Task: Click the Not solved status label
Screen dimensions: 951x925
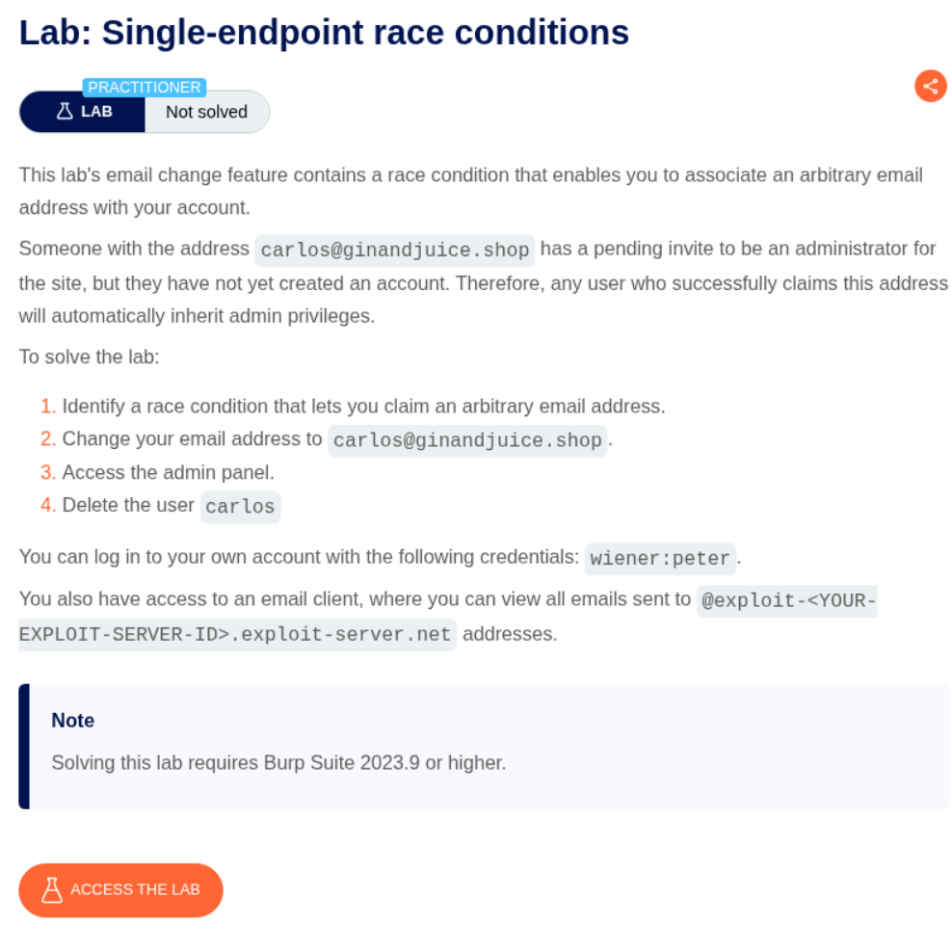Action: coord(206,112)
